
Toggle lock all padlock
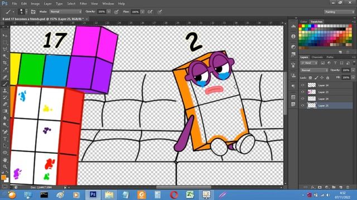(327, 78)
